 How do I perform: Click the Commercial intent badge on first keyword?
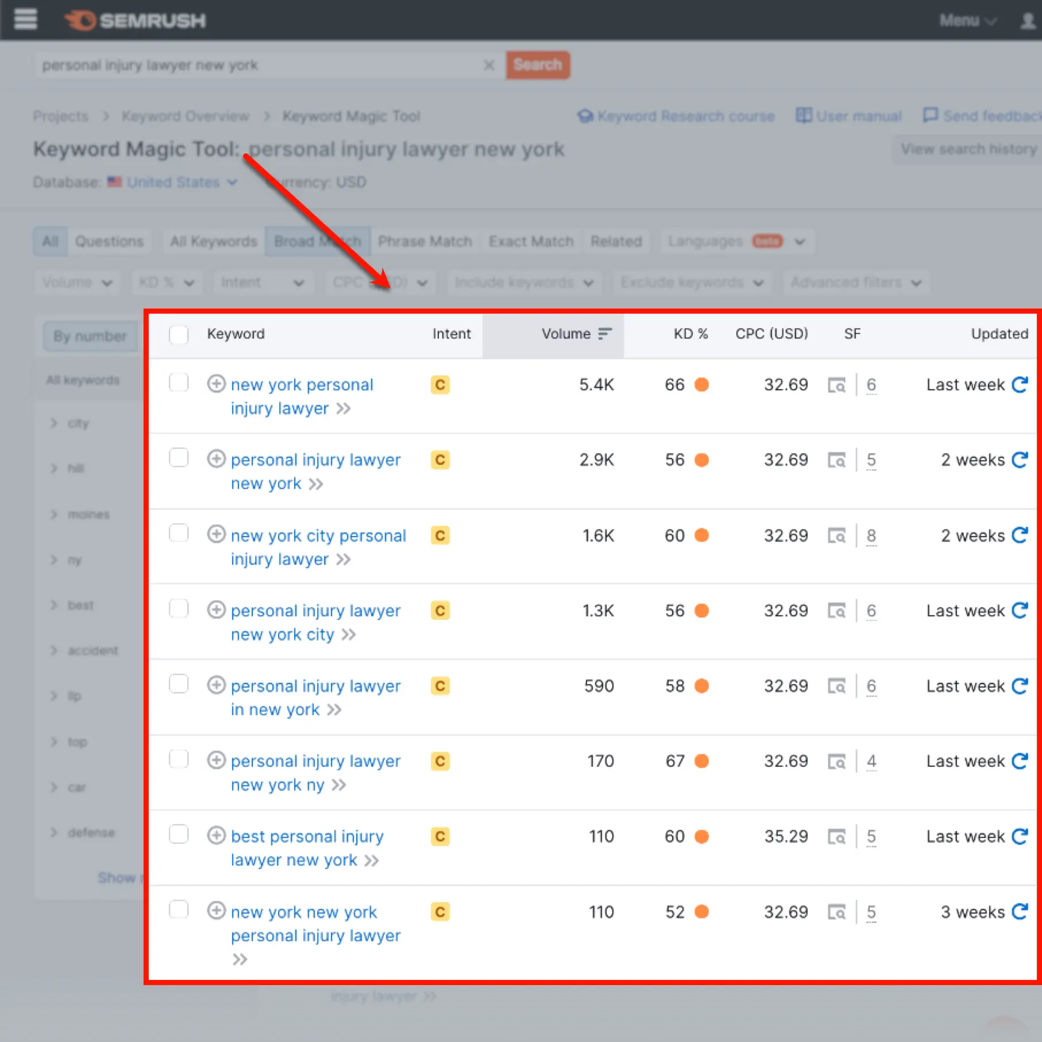[439, 385]
